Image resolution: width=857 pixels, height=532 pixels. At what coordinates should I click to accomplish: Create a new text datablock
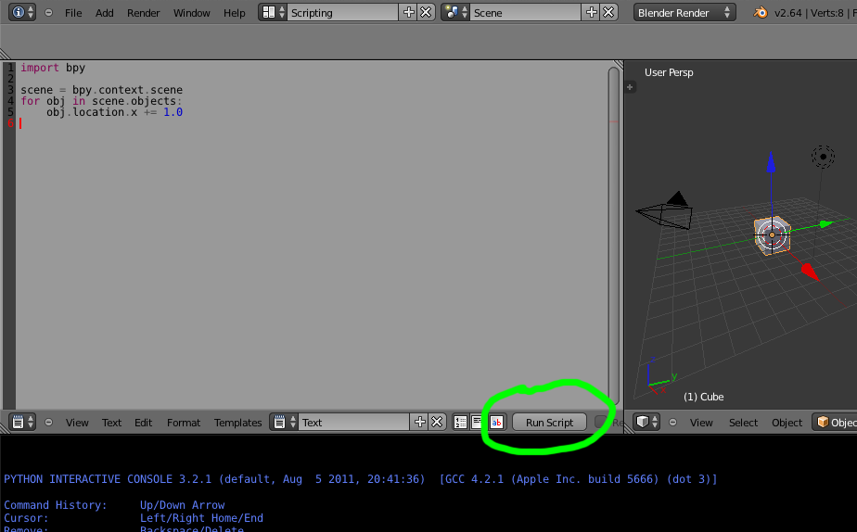click(420, 423)
